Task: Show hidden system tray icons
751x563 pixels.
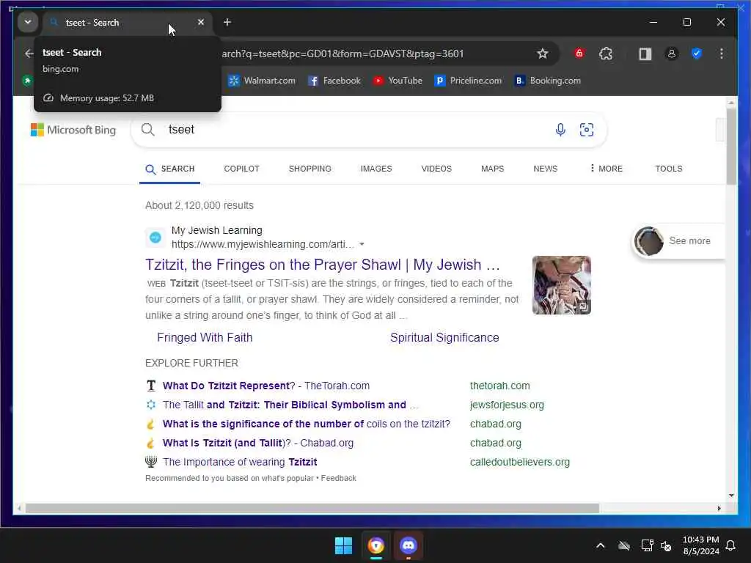Action: pos(600,545)
